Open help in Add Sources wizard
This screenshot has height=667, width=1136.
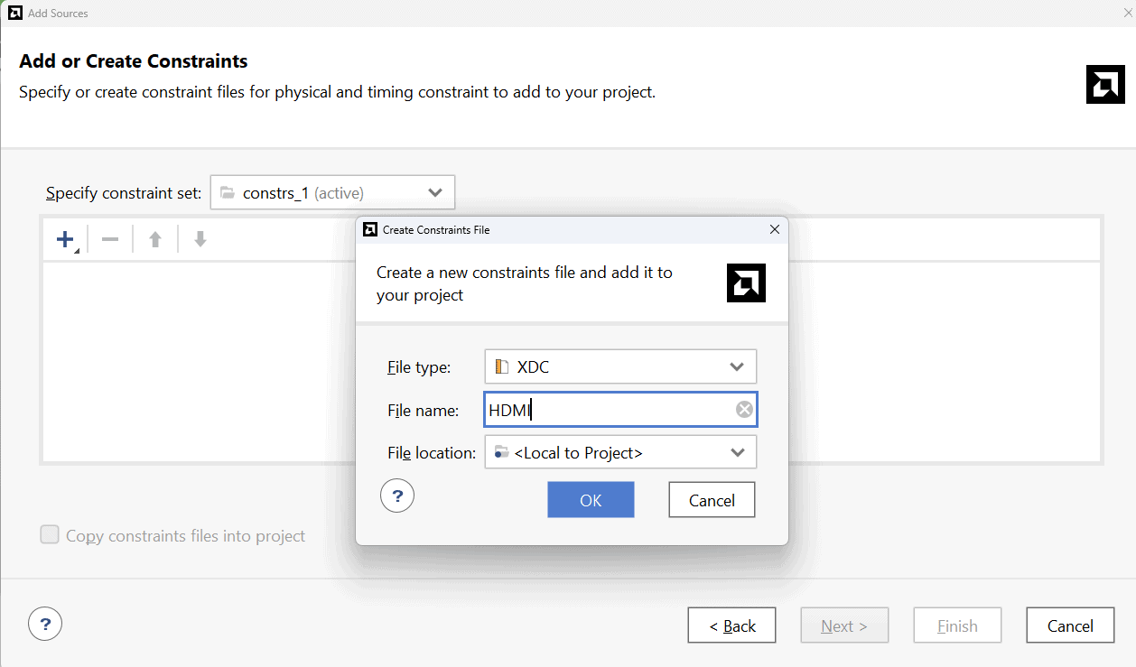(x=45, y=623)
